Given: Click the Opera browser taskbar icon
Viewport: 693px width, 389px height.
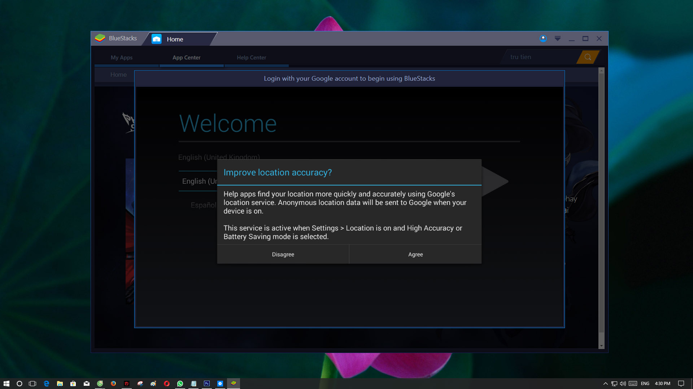Looking at the screenshot, I should (x=167, y=384).
